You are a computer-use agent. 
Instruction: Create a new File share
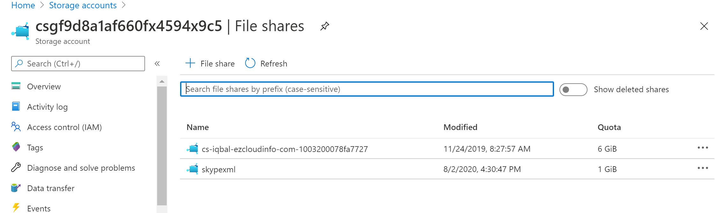click(x=210, y=63)
